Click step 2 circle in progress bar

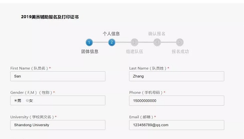click(x=112, y=42)
